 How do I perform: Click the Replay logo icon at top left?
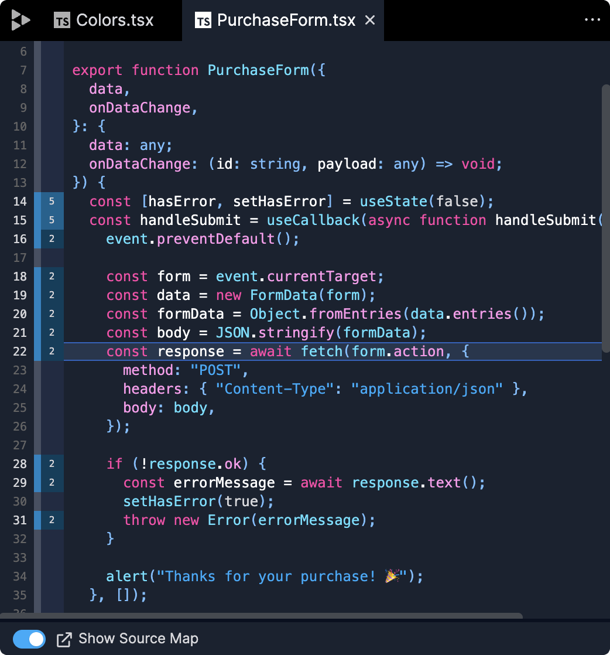(x=20, y=21)
